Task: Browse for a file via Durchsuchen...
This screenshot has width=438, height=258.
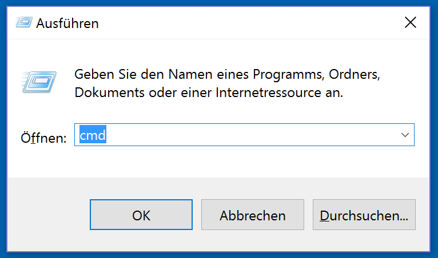Action: click(x=364, y=215)
